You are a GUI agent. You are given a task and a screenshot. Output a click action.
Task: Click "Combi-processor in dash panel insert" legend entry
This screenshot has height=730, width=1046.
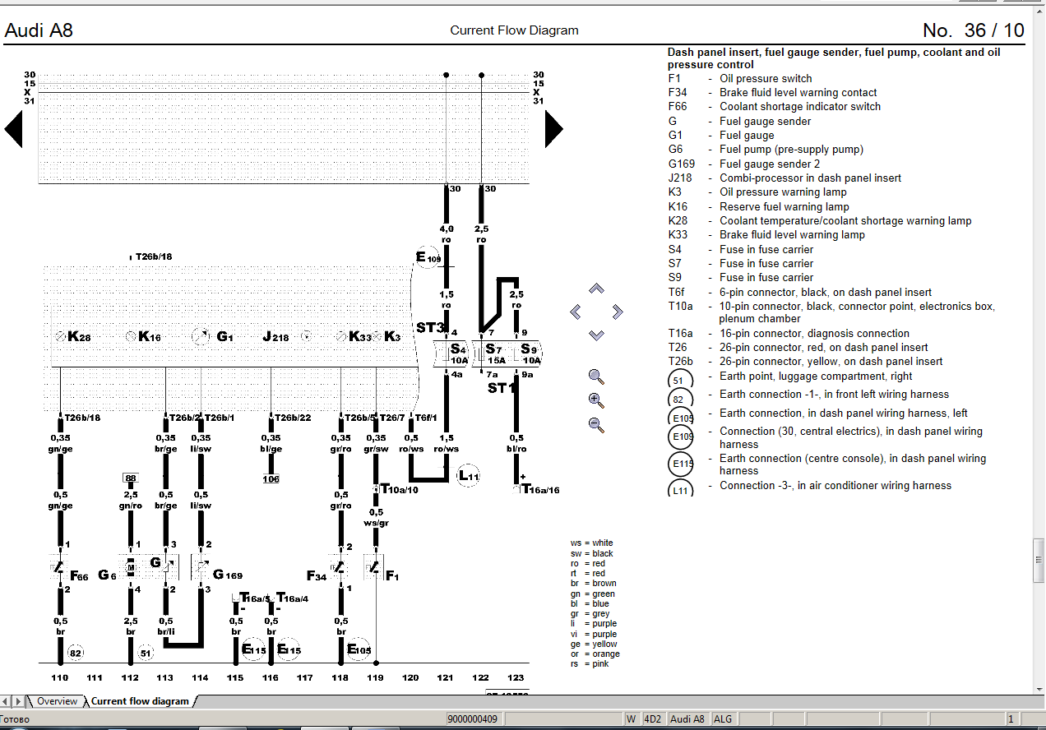tap(810, 178)
